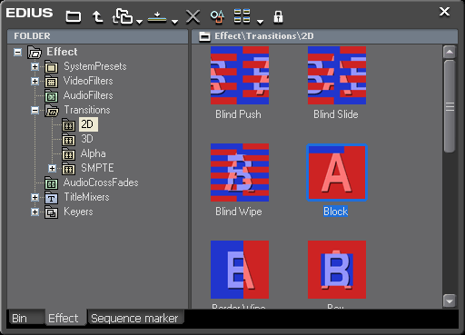Switch to the Bin tab

click(x=26, y=318)
